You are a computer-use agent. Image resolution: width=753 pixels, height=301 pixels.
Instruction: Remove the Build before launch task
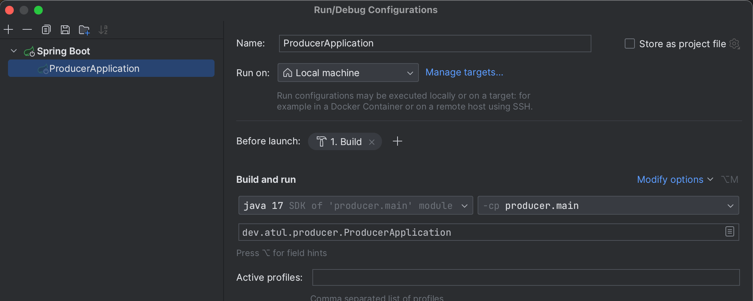(372, 142)
